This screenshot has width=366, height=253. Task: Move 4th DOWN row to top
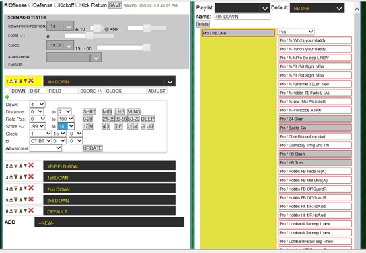[x=11, y=81]
